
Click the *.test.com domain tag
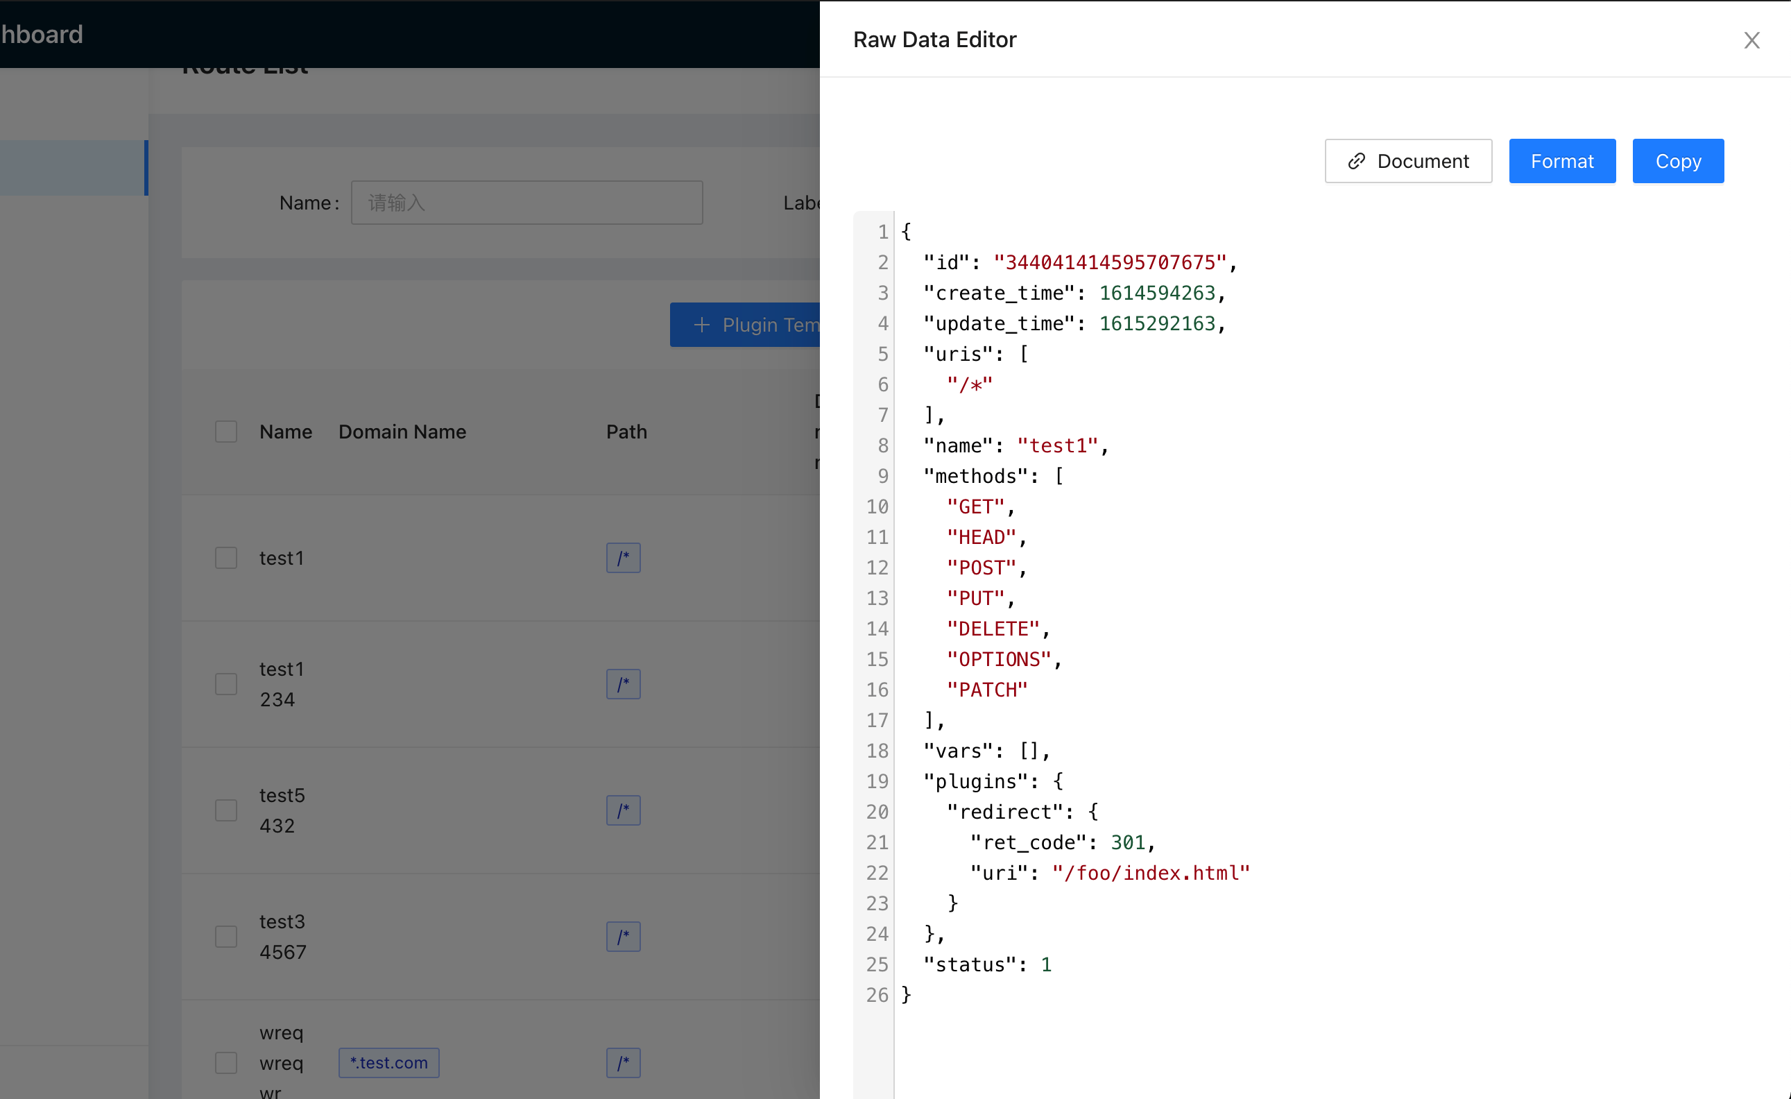click(x=388, y=1063)
